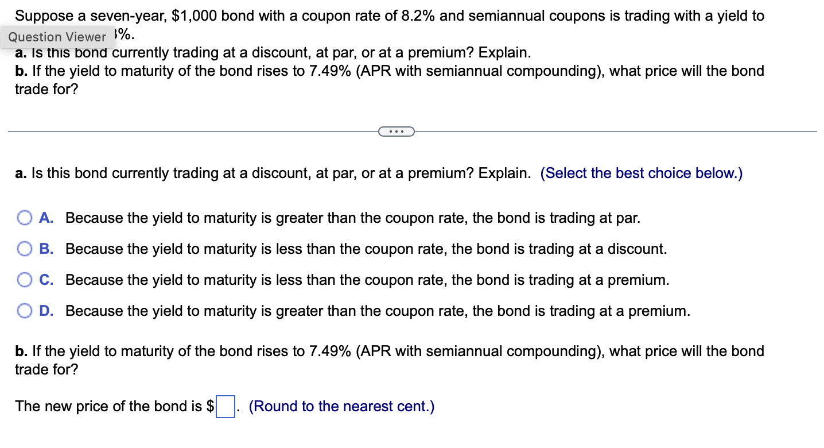This screenshot has height=448, width=824.
Task: Click the Question Viewer label
Action: point(57,36)
